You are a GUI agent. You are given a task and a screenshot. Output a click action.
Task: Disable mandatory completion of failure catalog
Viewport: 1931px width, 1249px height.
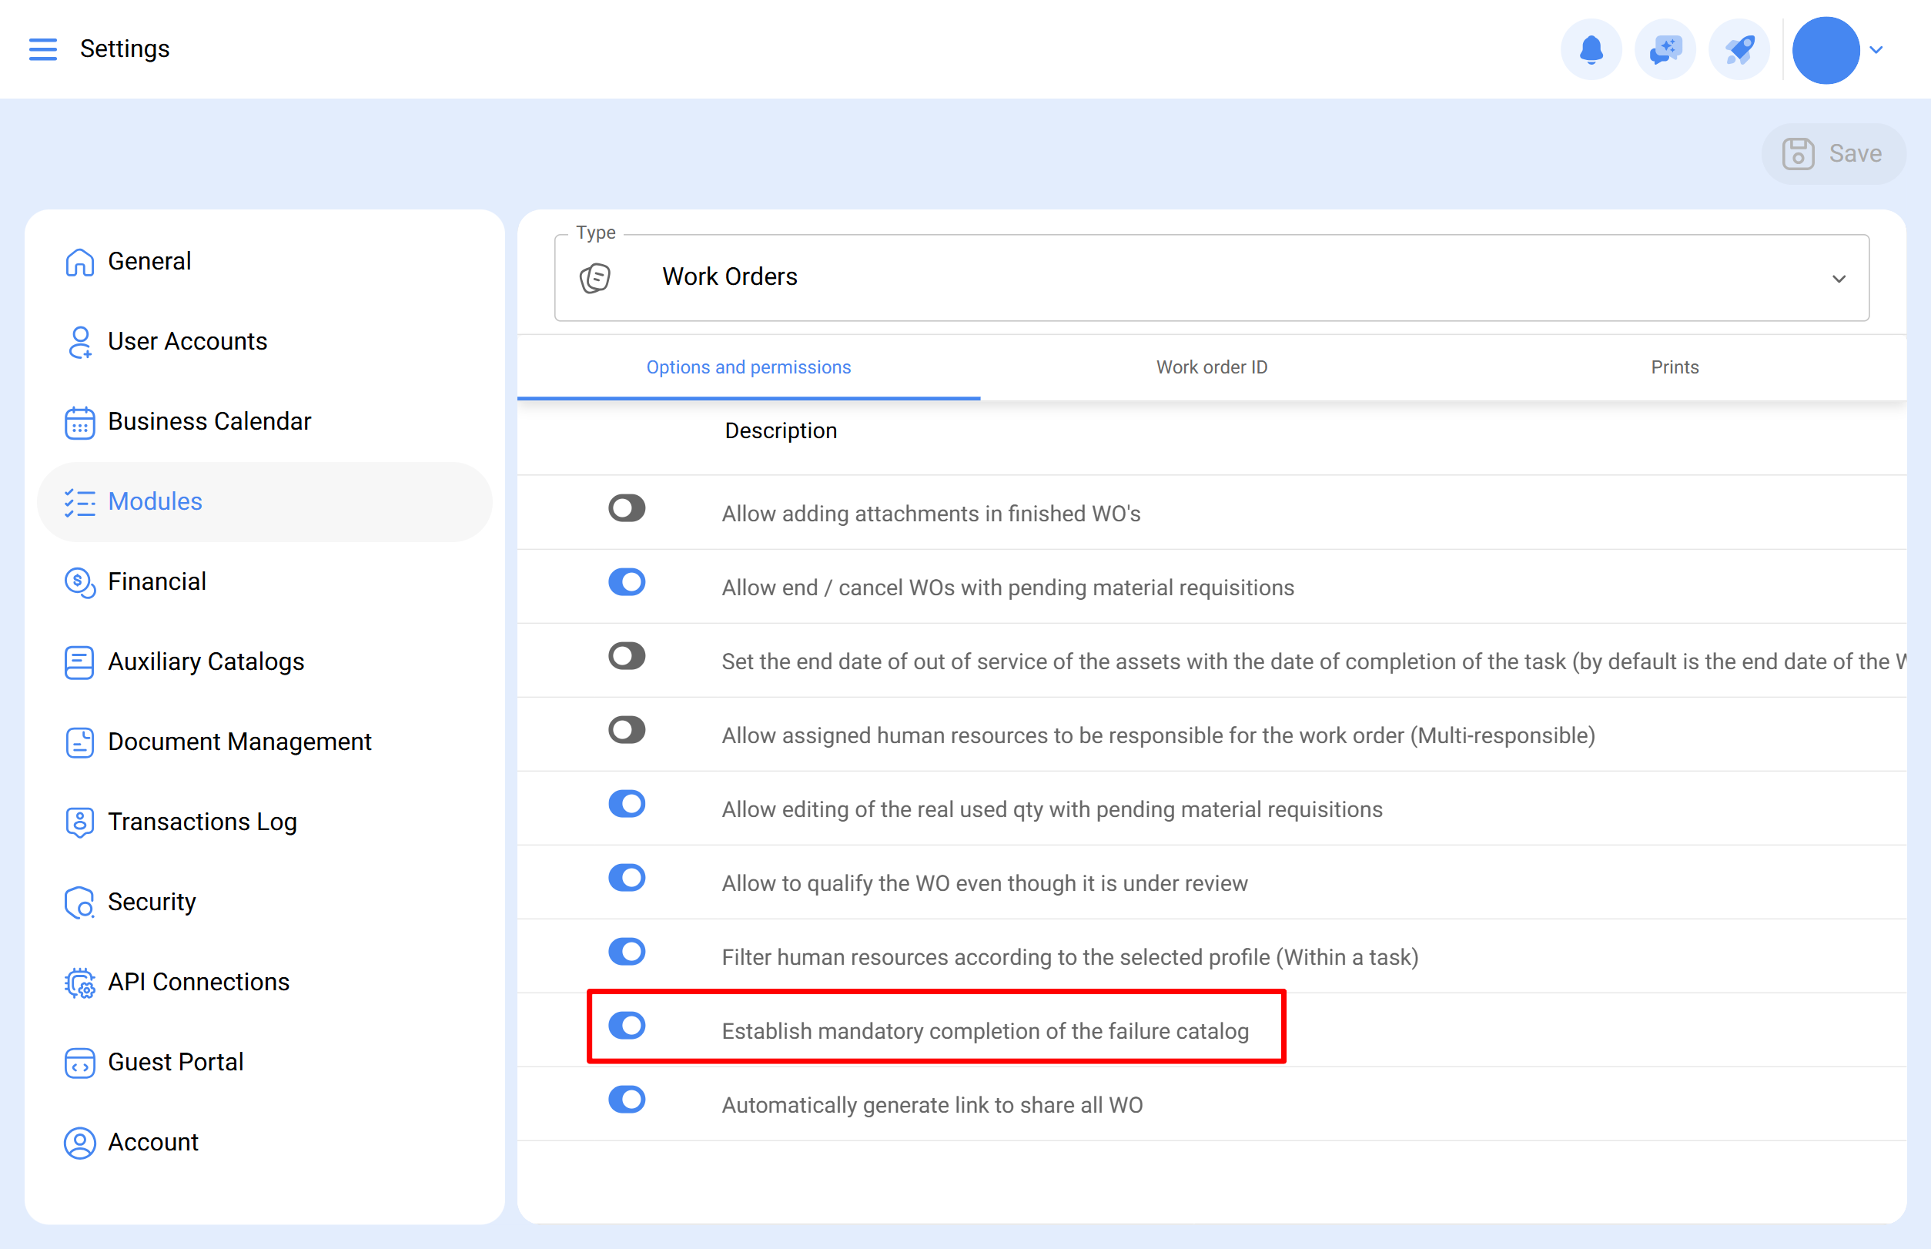pos(627,1026)
